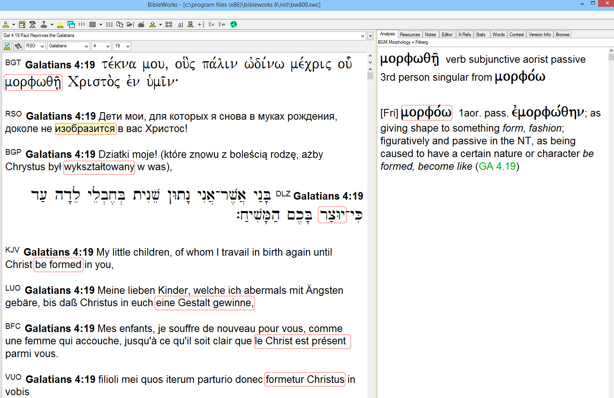Click Russian word изобразится in RSO verse
This screenshot has height=398, width=614.
85,129
